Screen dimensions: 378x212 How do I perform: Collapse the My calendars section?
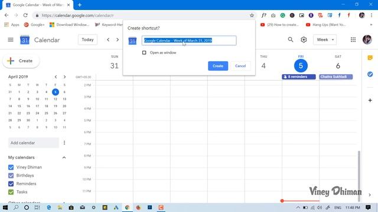(x=64, y=157)
